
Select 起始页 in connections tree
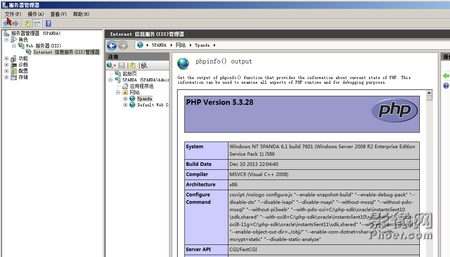pyautogui.click(x=129, y=74)
